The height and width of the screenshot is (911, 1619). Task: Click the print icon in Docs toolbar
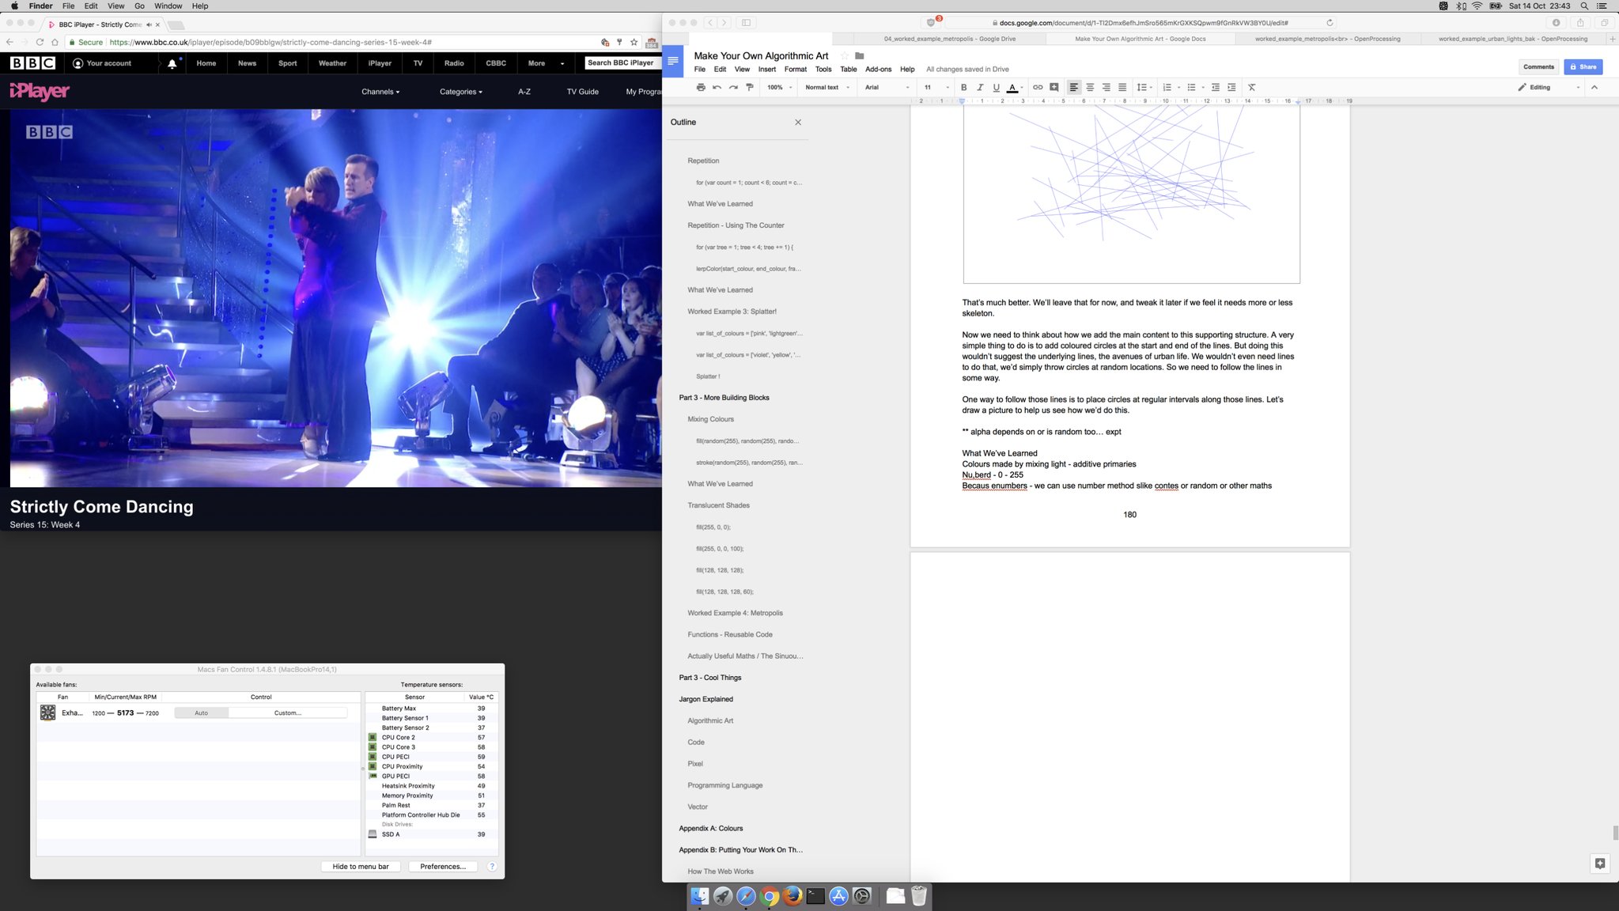(700, 88)
